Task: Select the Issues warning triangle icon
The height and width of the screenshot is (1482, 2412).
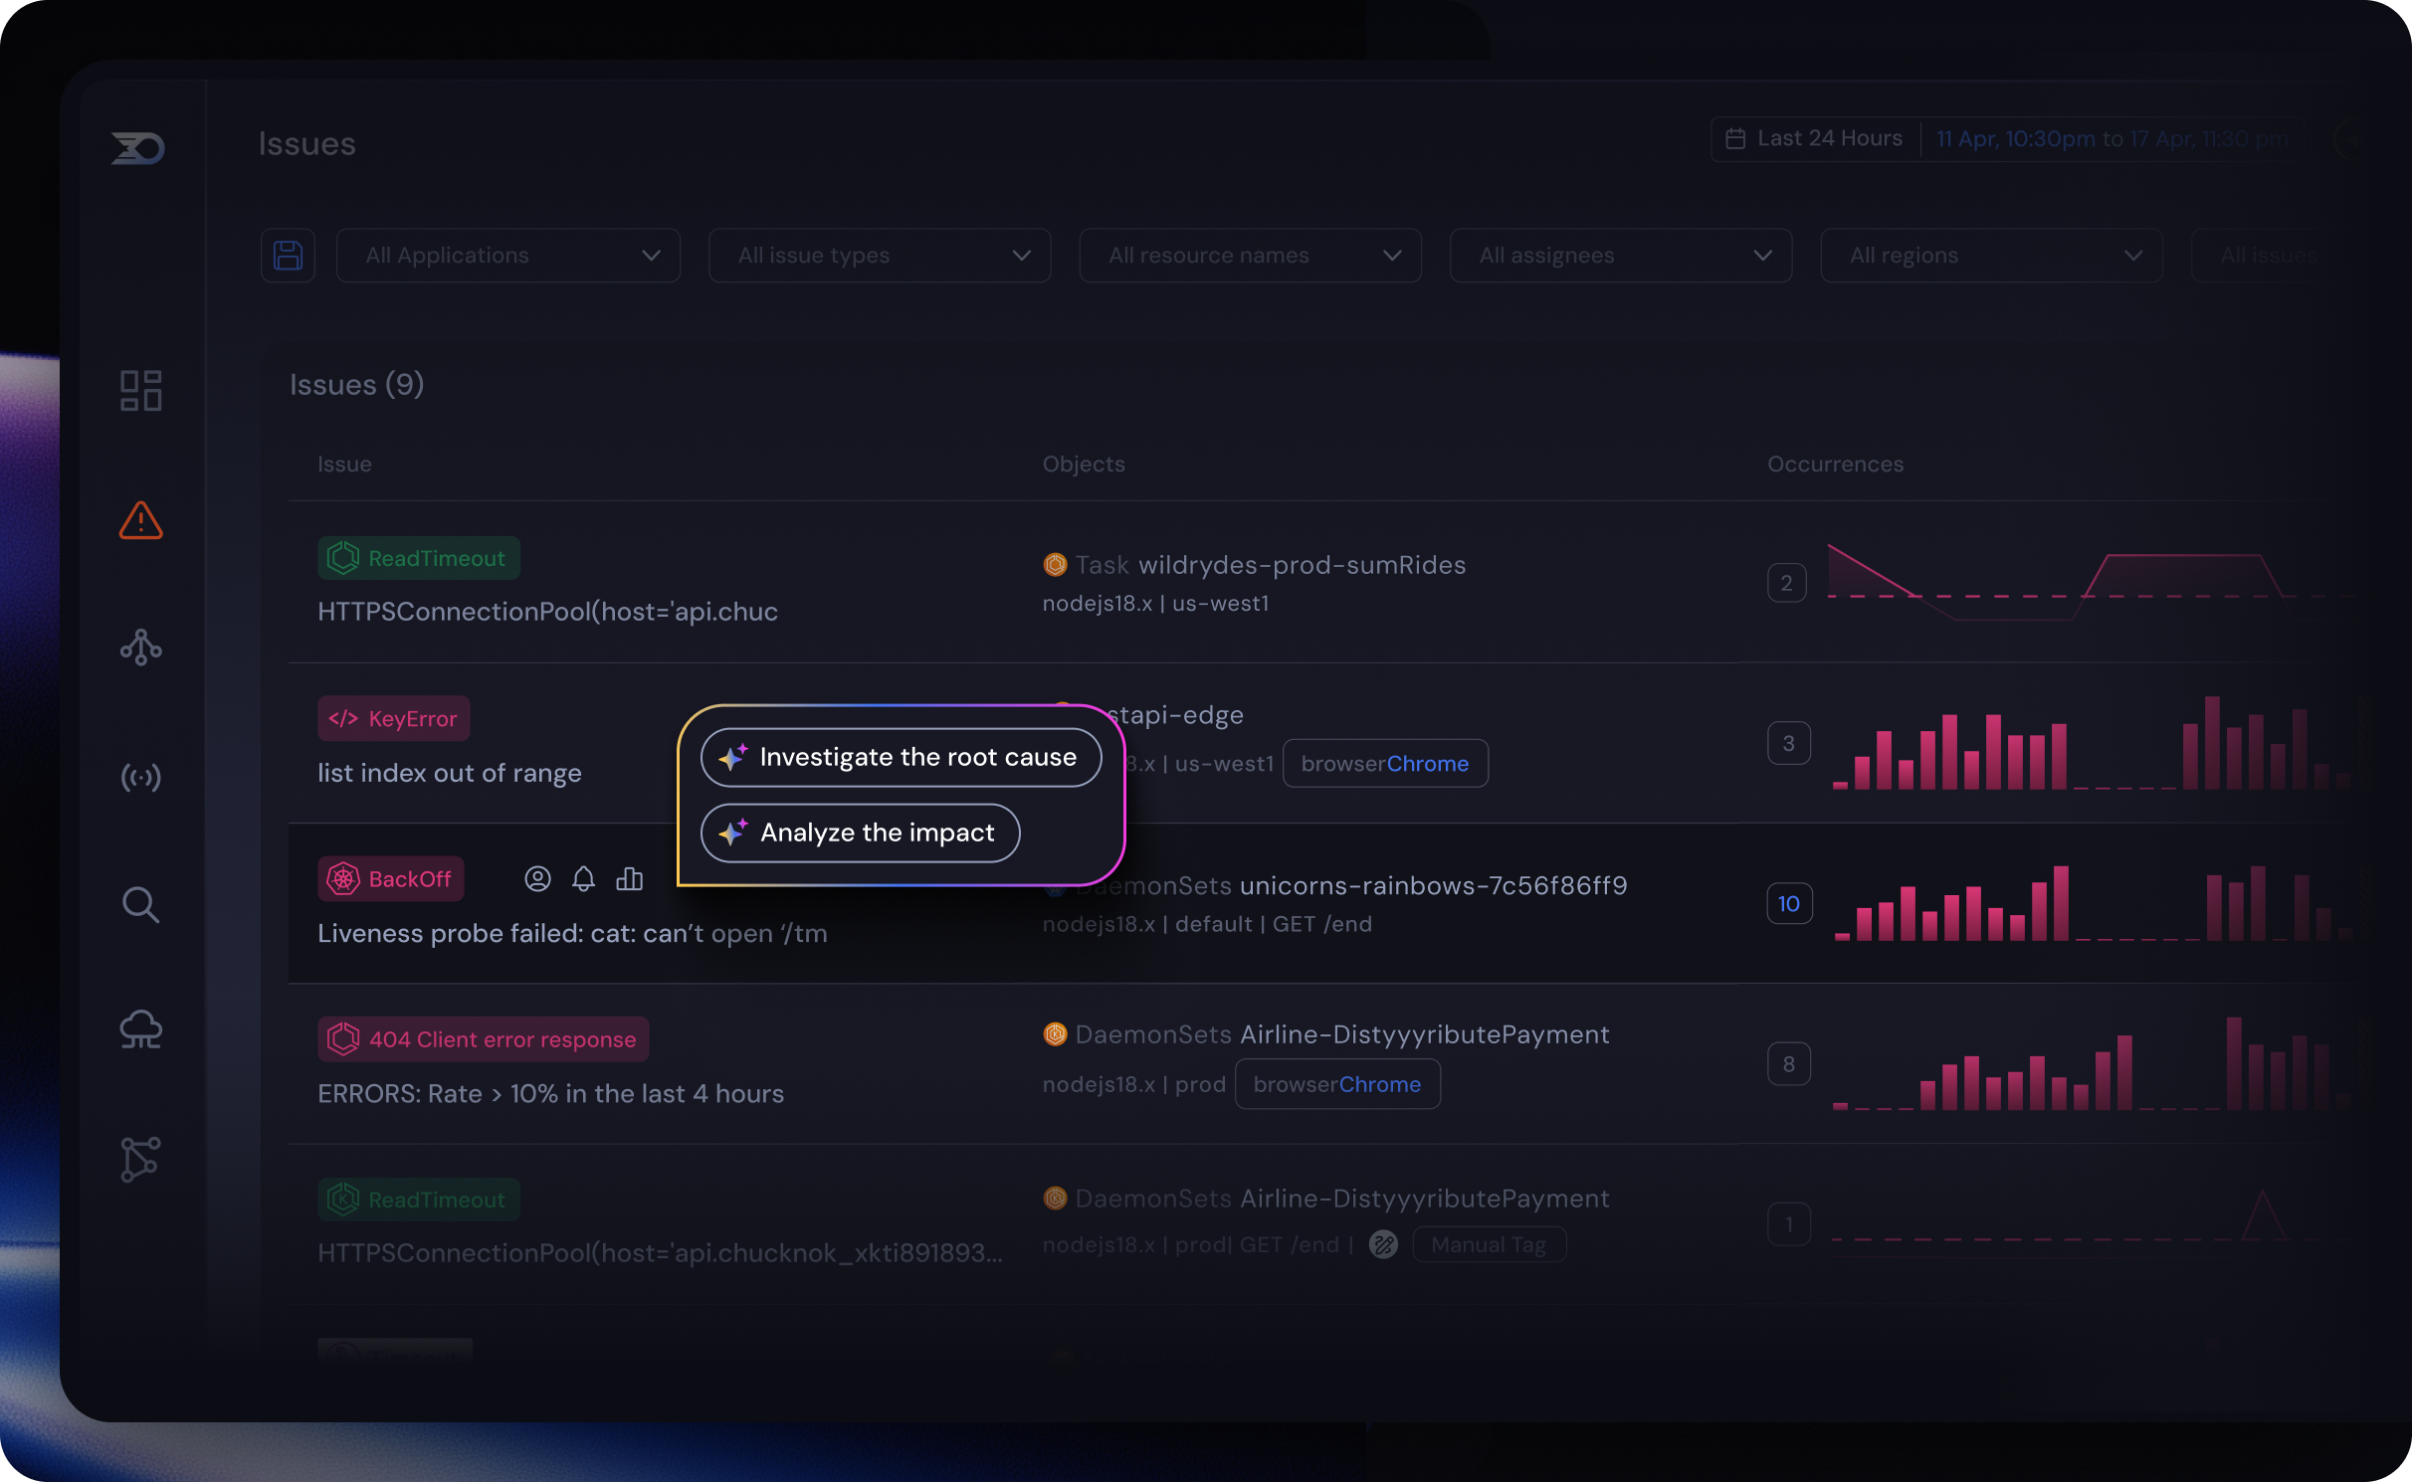Action: pyautogui.click(x=140, y=520)
